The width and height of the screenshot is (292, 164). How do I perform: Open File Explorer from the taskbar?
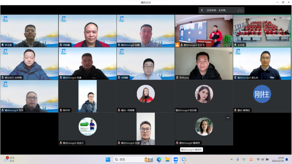pos(167,159)
